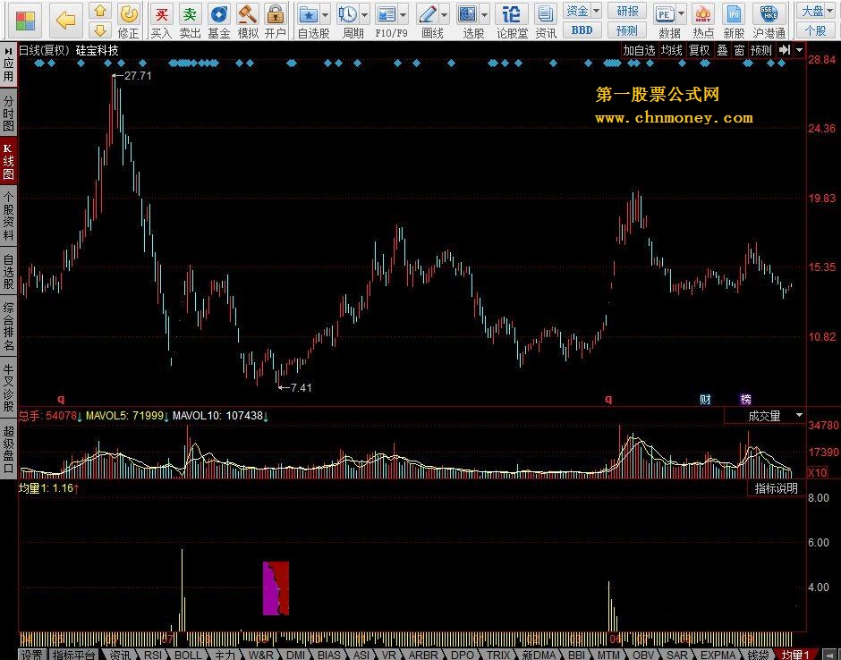Open the 模拟 simulation gavel icon

point(247,14)
